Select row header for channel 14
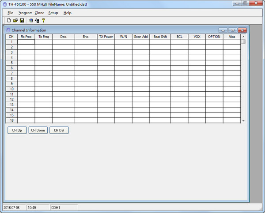This screenshot has height=213, width=265. coord(11,110)
